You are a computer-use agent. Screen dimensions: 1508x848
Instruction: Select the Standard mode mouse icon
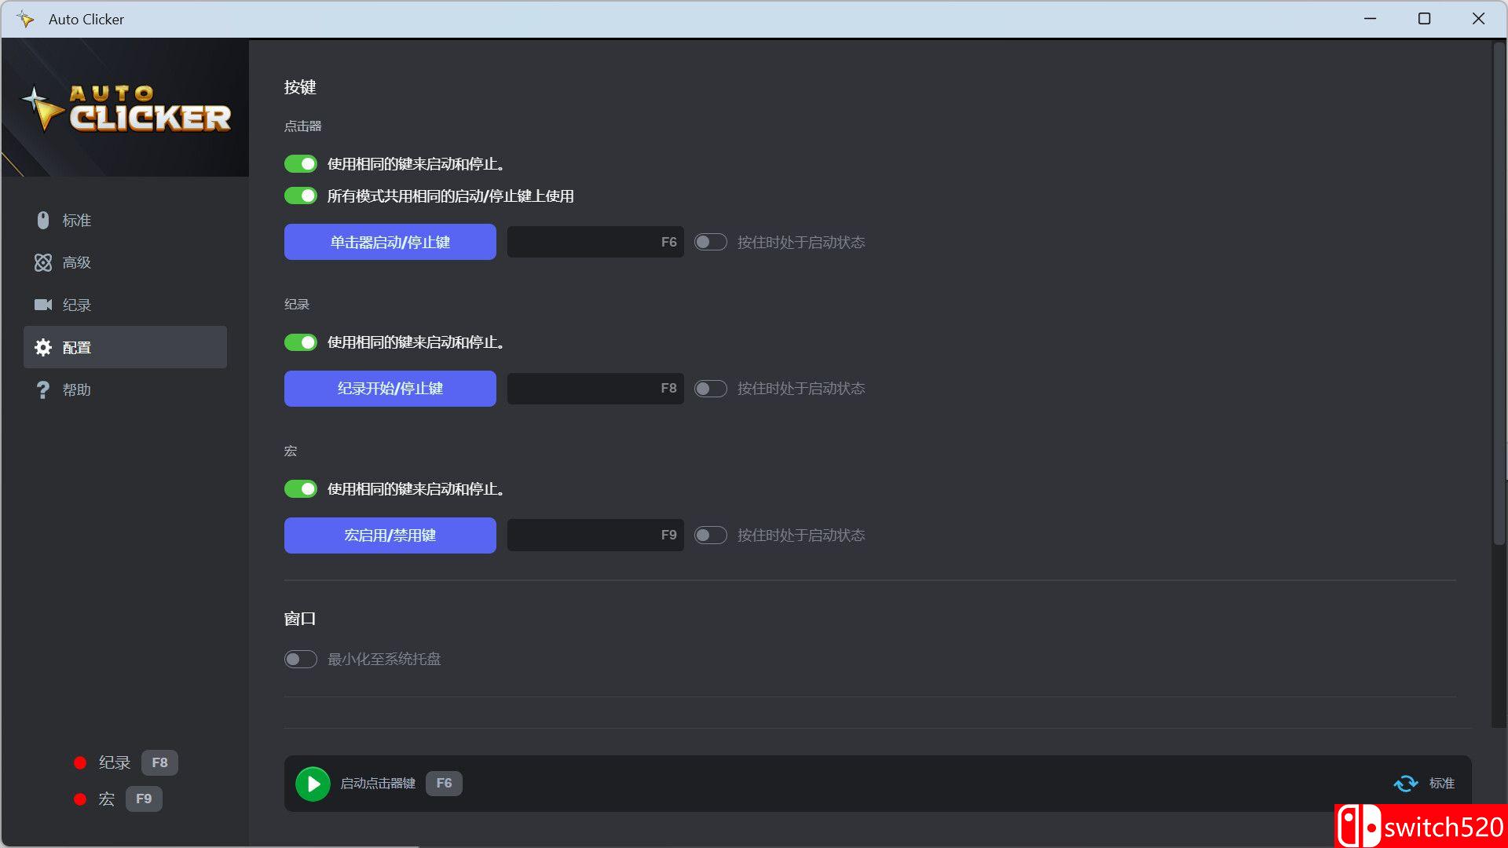click(x=43, y=221)
